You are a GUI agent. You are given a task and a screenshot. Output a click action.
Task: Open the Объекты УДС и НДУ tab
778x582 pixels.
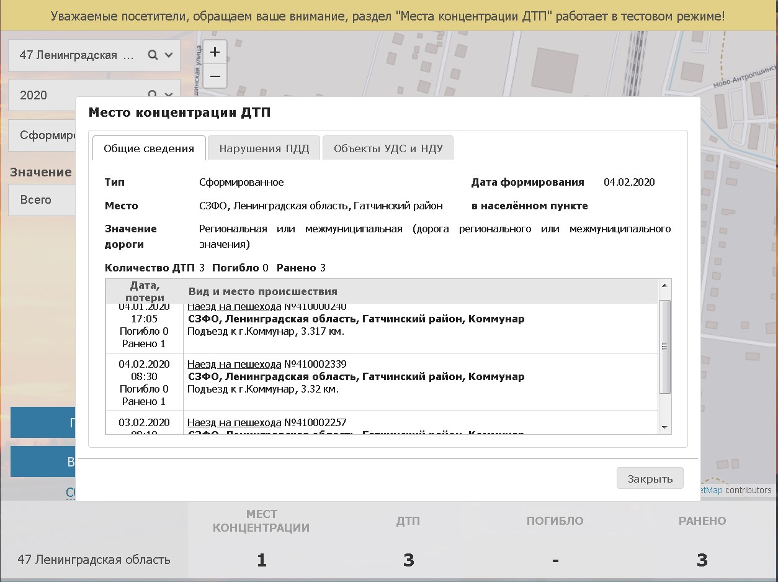click(388, 148)
